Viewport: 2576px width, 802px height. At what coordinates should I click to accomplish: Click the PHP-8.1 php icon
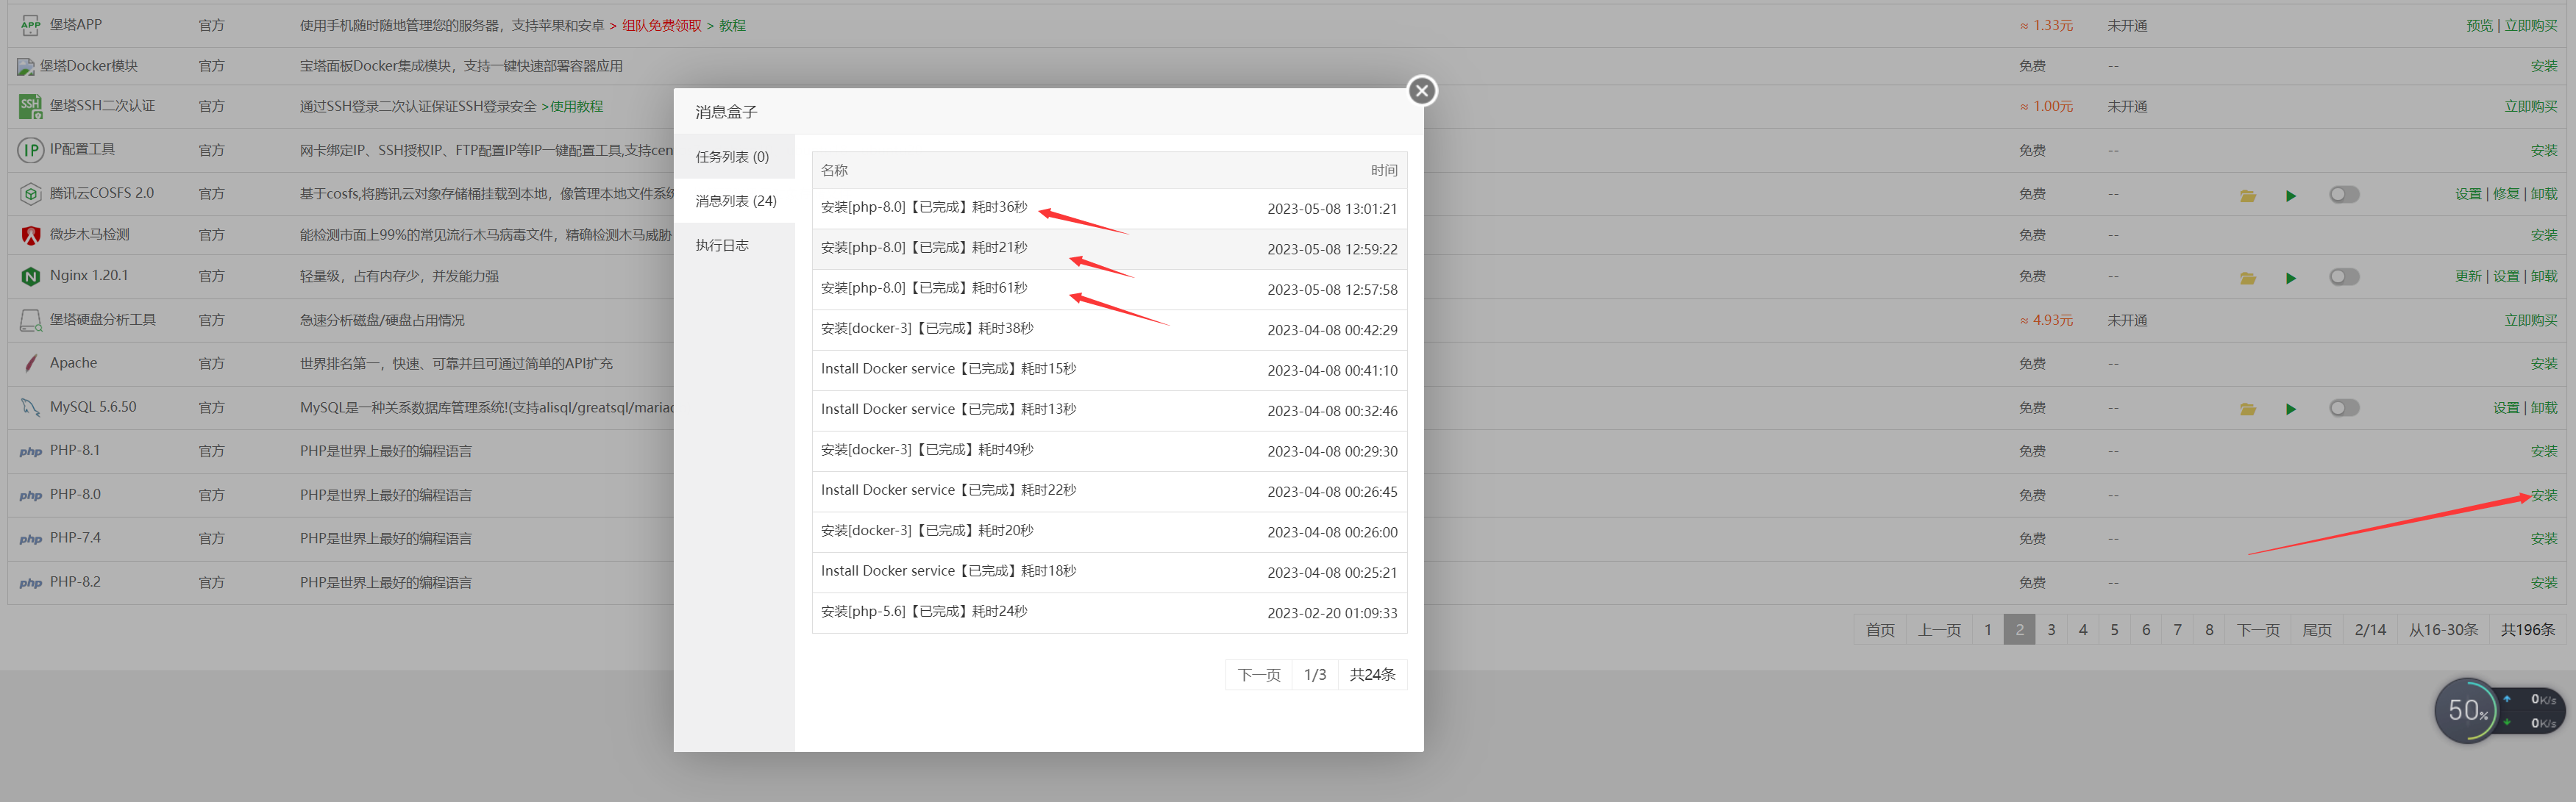(31, 451)
